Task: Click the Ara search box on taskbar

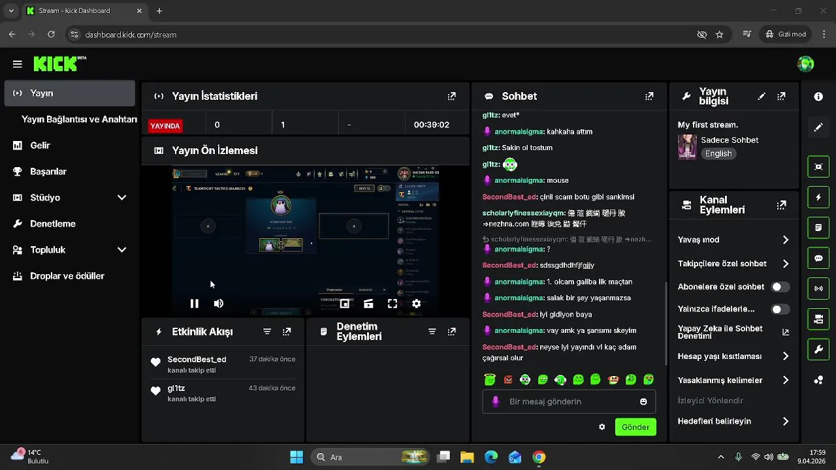Action: [370, 457]
